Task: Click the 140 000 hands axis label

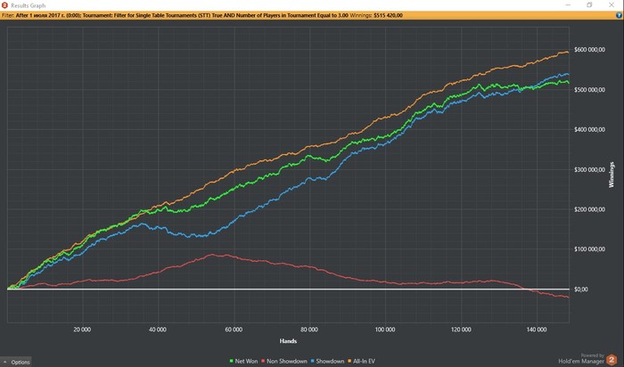Action: 537,330
